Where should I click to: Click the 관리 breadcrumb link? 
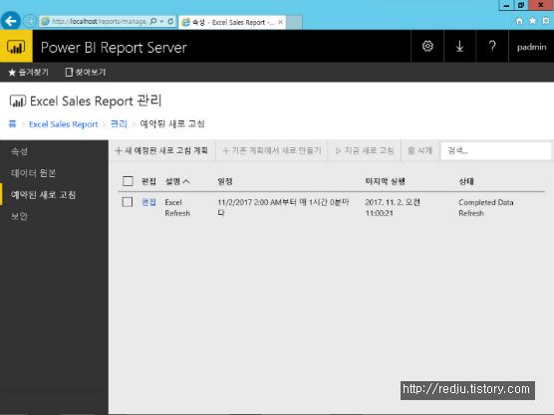click(x=119, y=123)
